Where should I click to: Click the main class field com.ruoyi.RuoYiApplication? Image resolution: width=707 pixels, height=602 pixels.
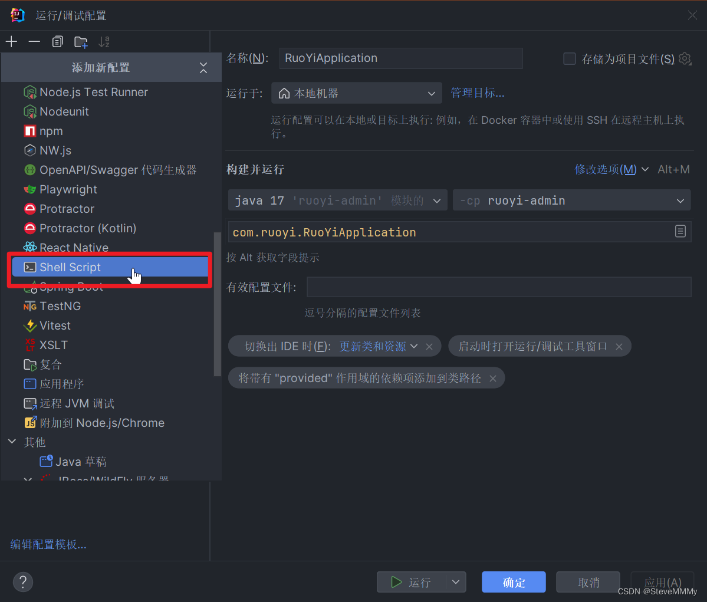pos(451,232)
